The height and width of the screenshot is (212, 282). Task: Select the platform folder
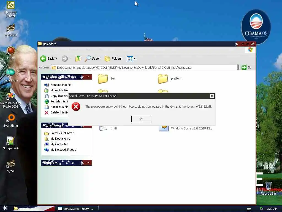(170, 79)
